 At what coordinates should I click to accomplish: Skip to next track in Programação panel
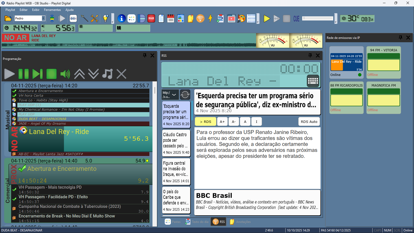[x=37, y=74]
